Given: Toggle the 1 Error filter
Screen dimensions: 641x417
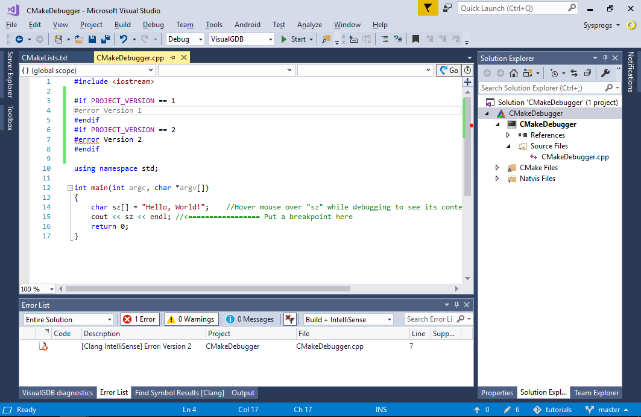Looking at the screenshot, I should [140, 319].
